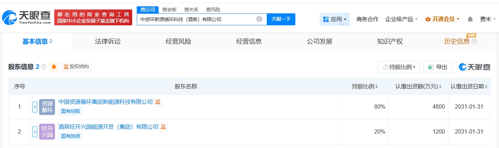Image resolution: width=499 pixels, height=148 pixels.
Task: Open 中国资源循环集团新能源科技有限公司 link
Action: coord(105,102)
